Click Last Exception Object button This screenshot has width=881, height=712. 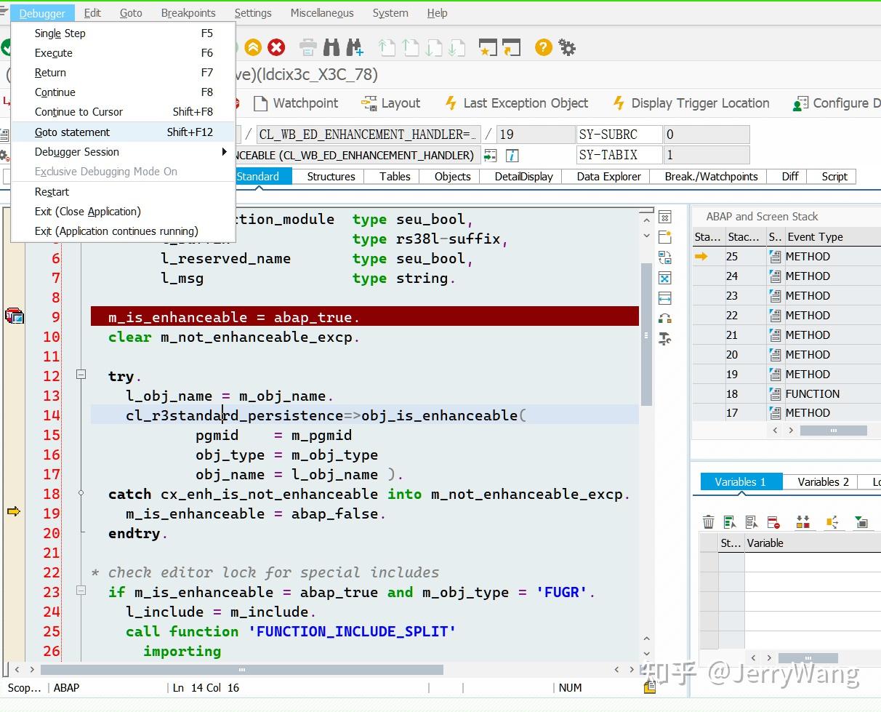click(x=516, y=103)
